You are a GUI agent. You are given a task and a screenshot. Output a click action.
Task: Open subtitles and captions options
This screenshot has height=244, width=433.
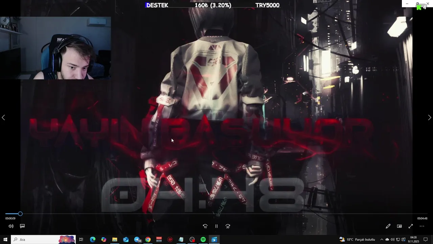[x=22, y=226]
